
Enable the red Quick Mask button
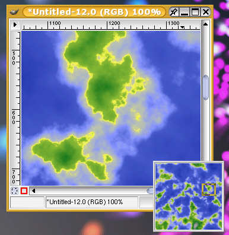(x=24, y=191)
